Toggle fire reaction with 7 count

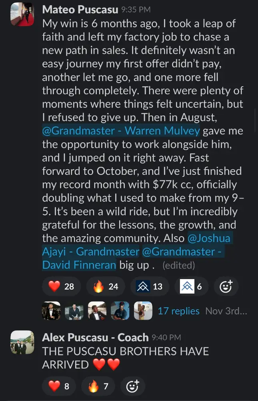pyautogui.click(x=98, y=386)
